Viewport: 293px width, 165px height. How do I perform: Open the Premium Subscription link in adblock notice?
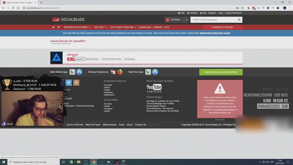(x=225, y=110)
